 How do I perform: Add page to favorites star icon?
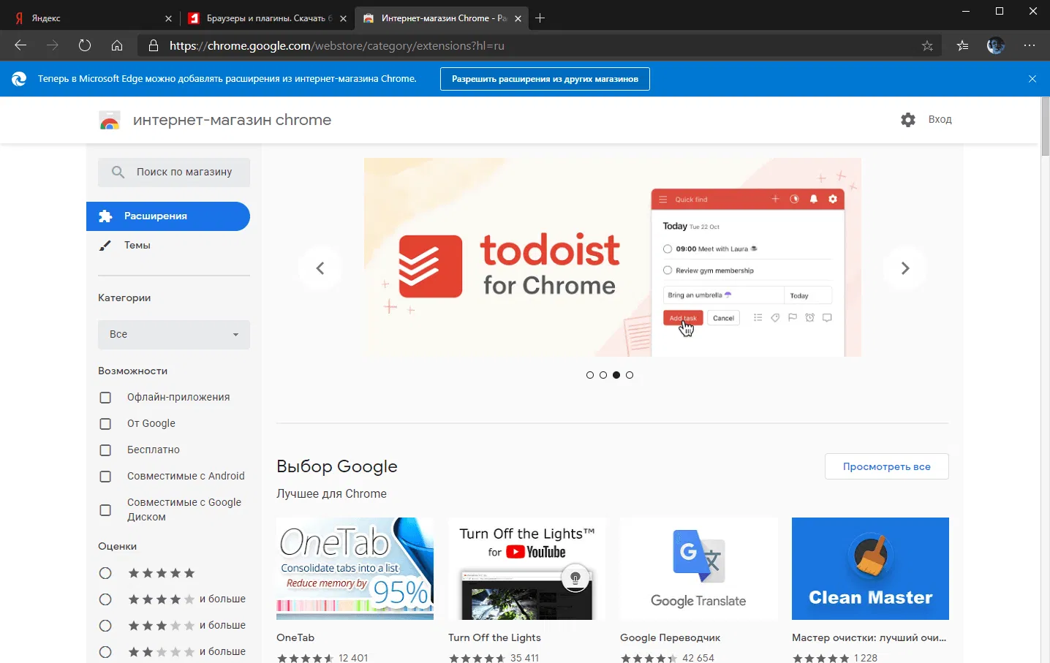point(927,46)
